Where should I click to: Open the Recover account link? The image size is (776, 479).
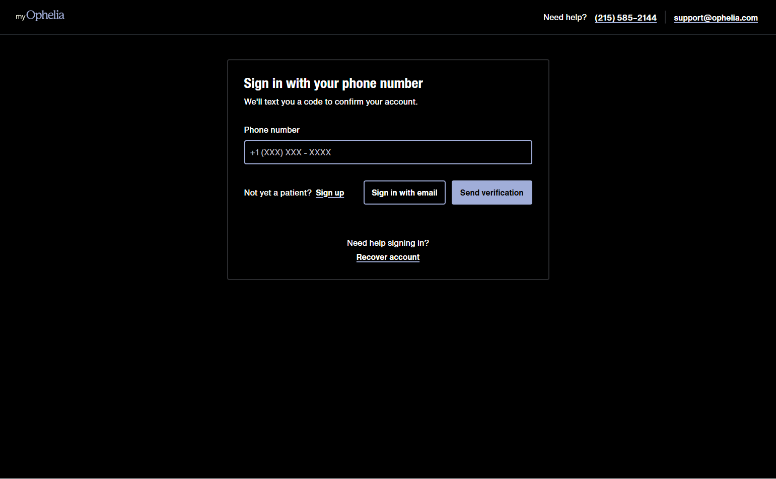click(388, 257)
